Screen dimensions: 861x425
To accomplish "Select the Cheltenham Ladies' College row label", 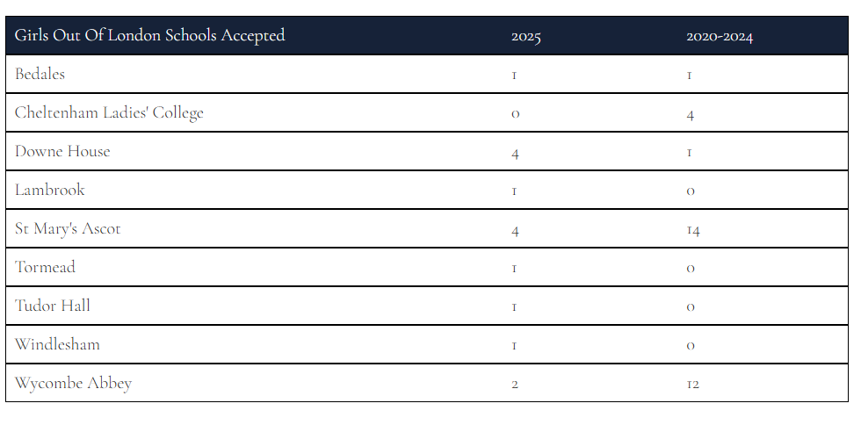I will [109, 113].
